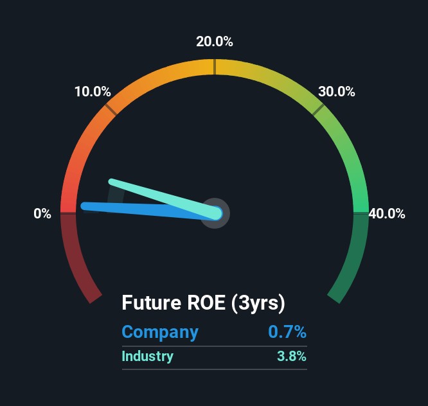
Task: Select the Company legend label
Action: pyautogui.click(x=160, y=332)
